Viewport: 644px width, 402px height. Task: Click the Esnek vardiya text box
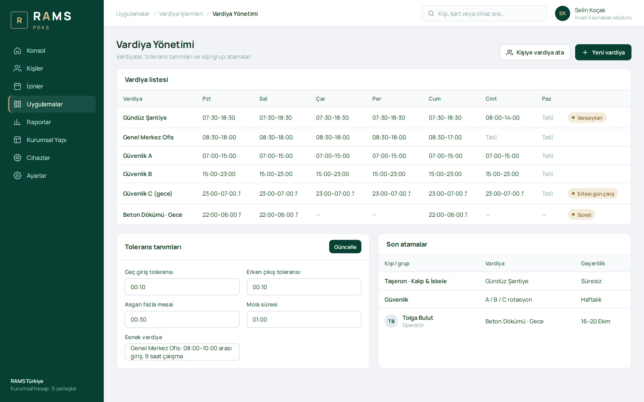(x=182, y=352)
